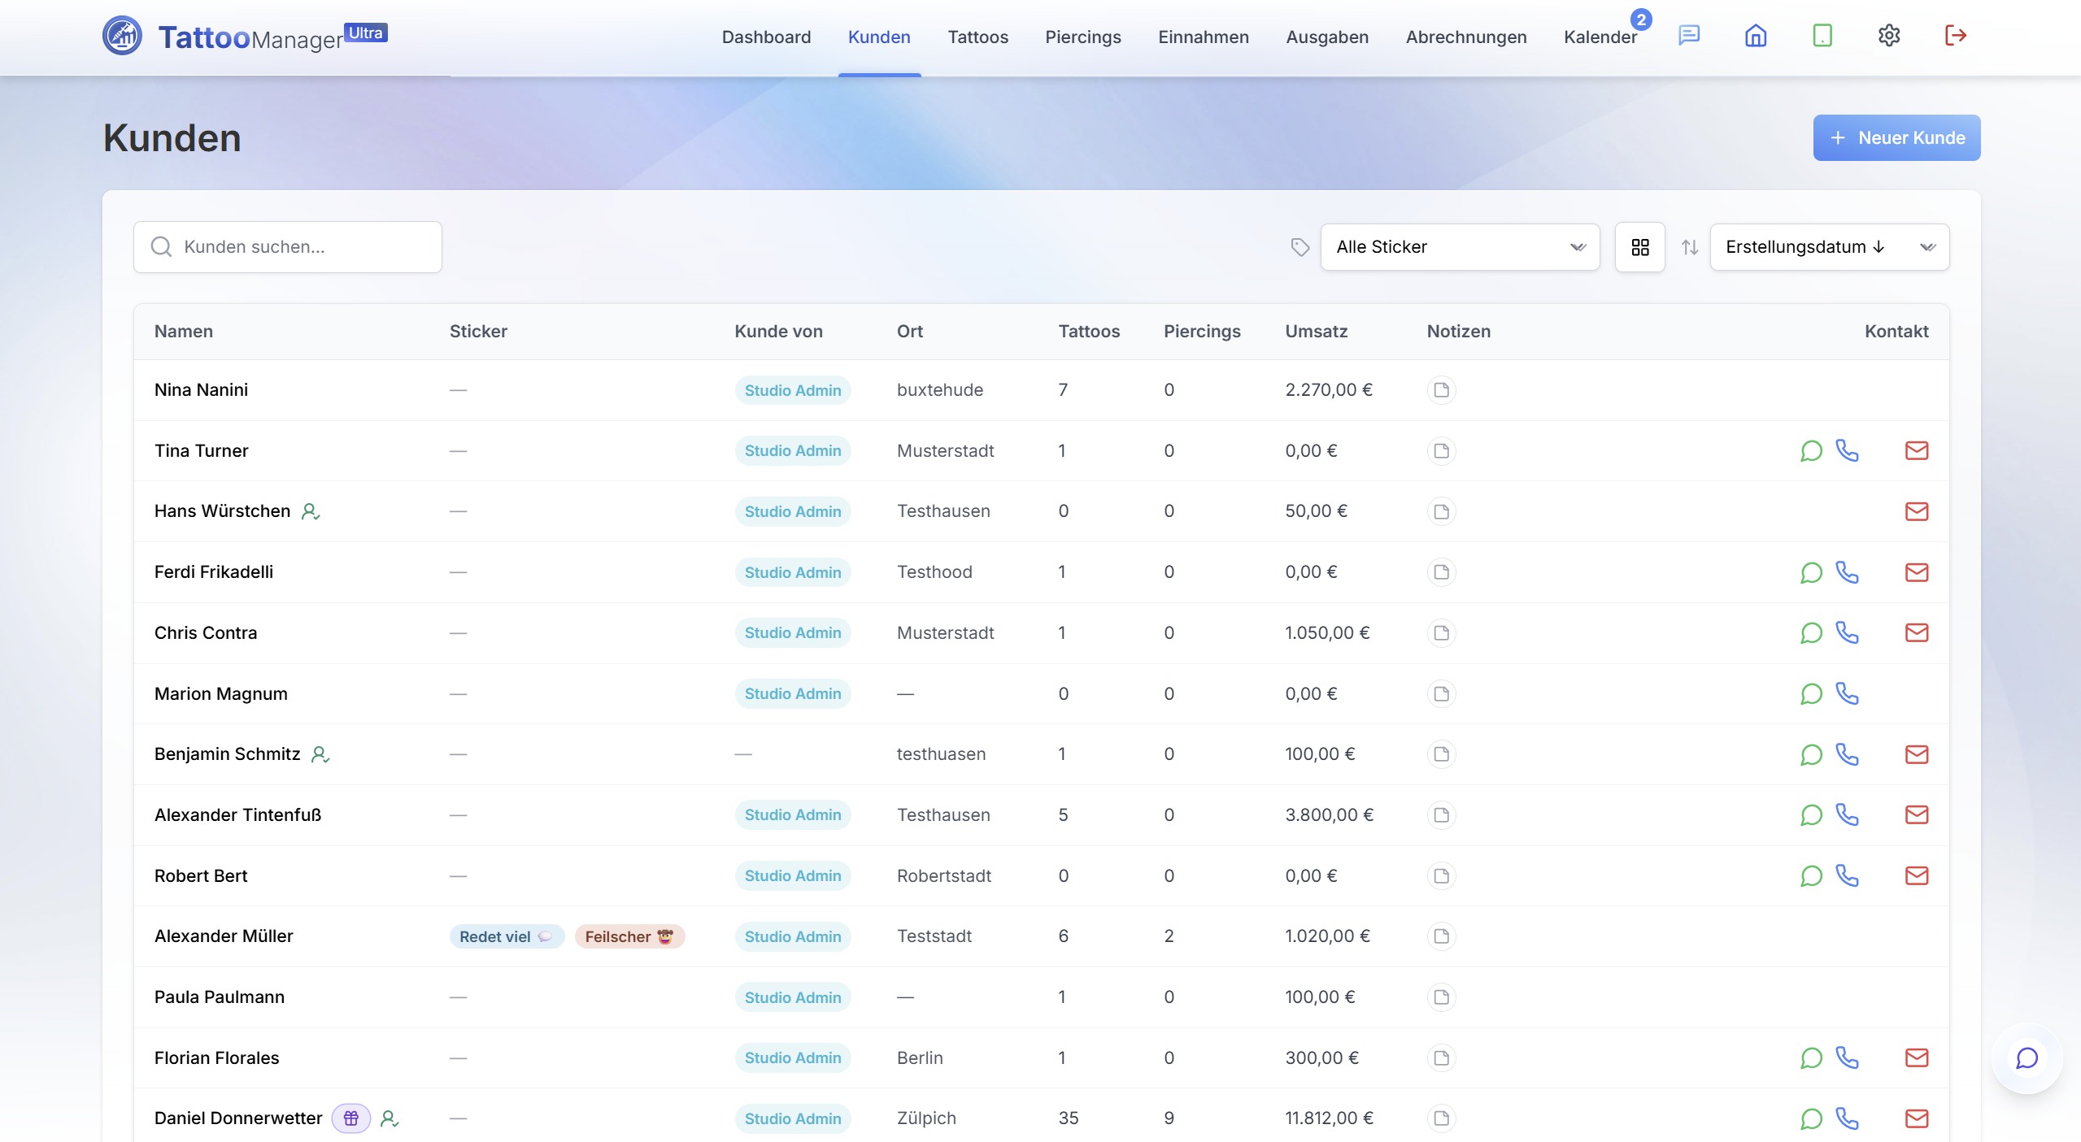Open notes for Nina Nanini
This screenshot has width=2081, height=1142.
(1441, 390)
